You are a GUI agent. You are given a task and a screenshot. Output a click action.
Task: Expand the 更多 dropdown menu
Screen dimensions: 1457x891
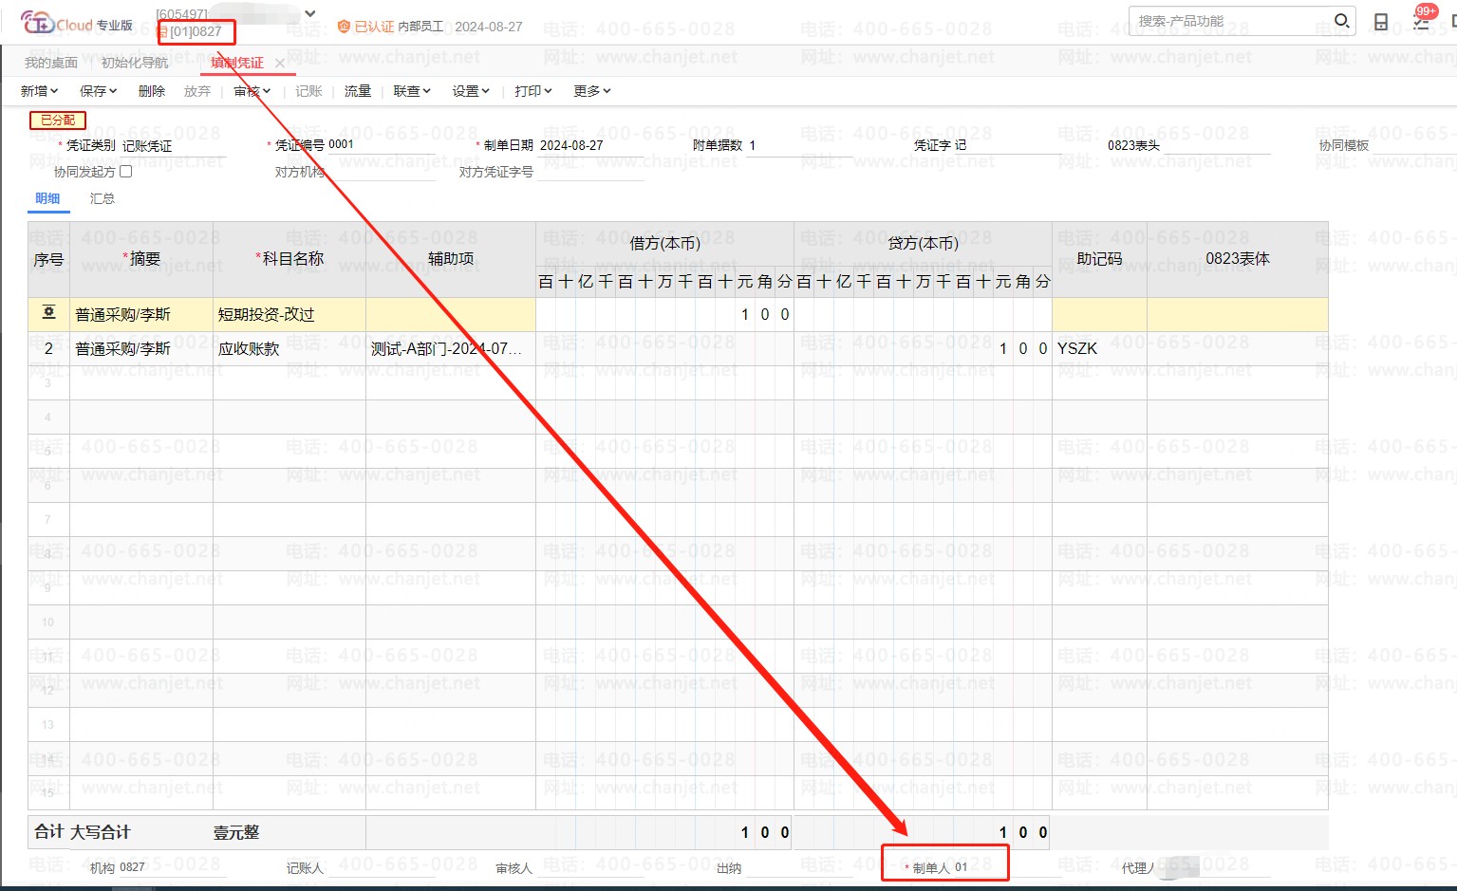[592, 91]
